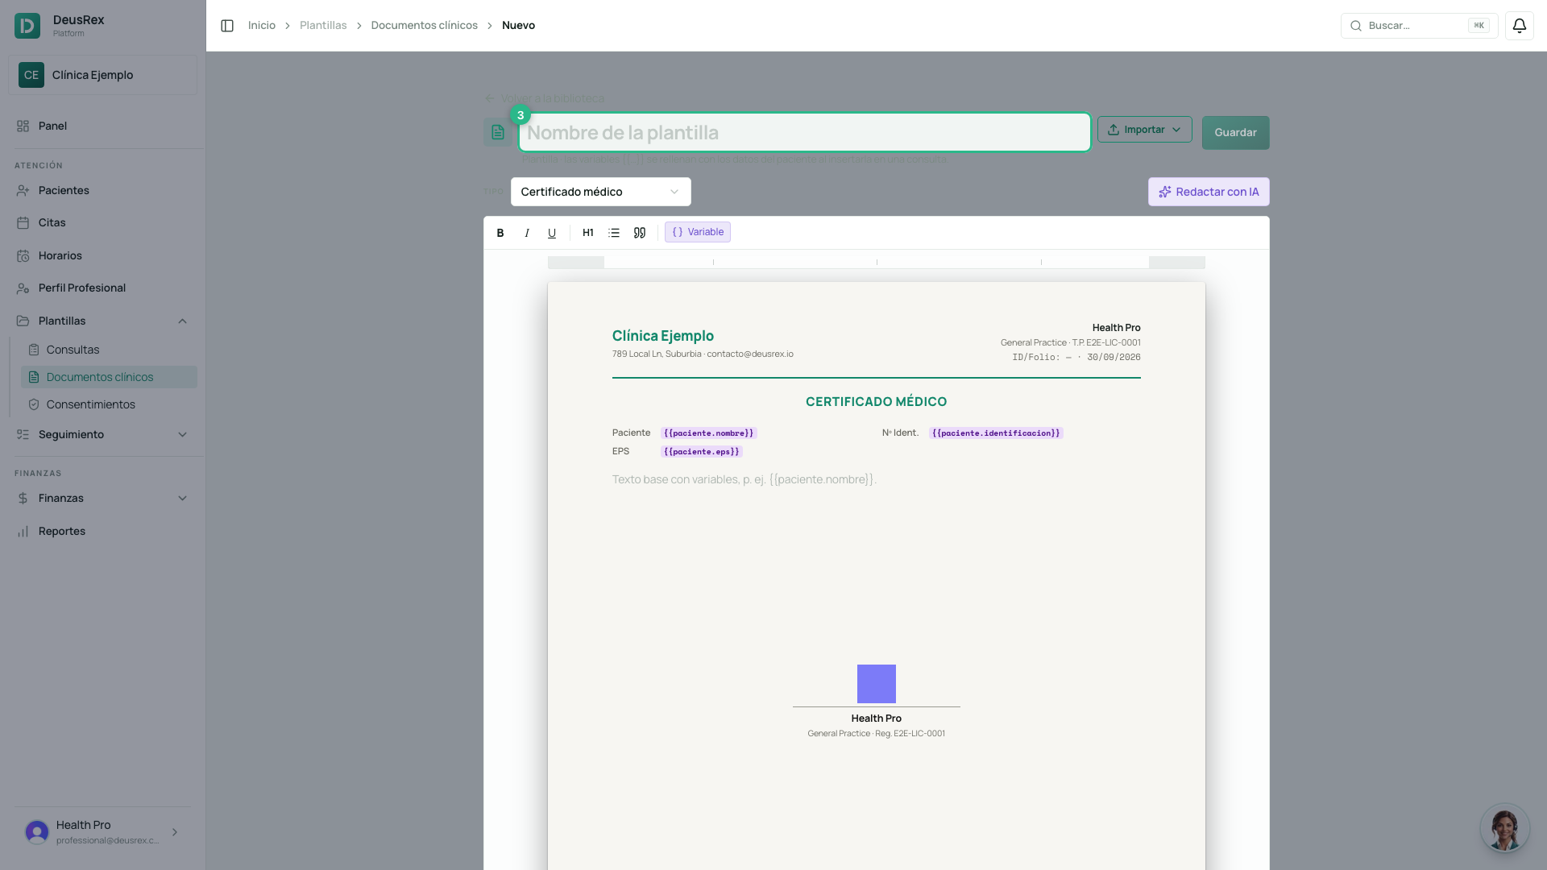Screen dimensions: 1547x870
Task: Click Volver a la biblioteca link
Action: (x=545, y=98)
